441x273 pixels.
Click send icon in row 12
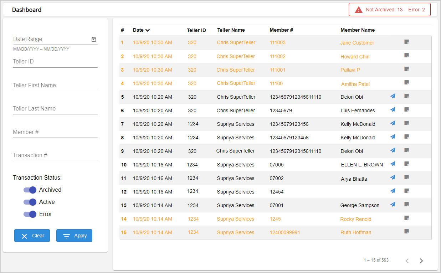pyautogui.click(x=393, y=191)
